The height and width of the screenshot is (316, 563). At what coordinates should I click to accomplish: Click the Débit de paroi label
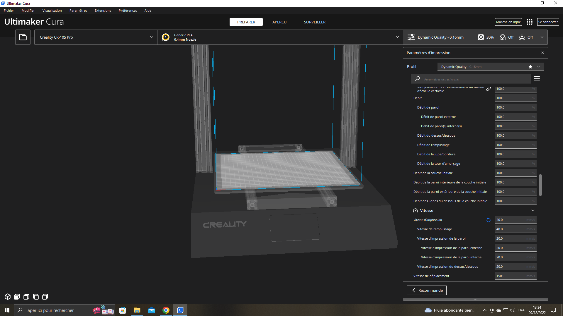pyautogui.click(x=428, y=107)
